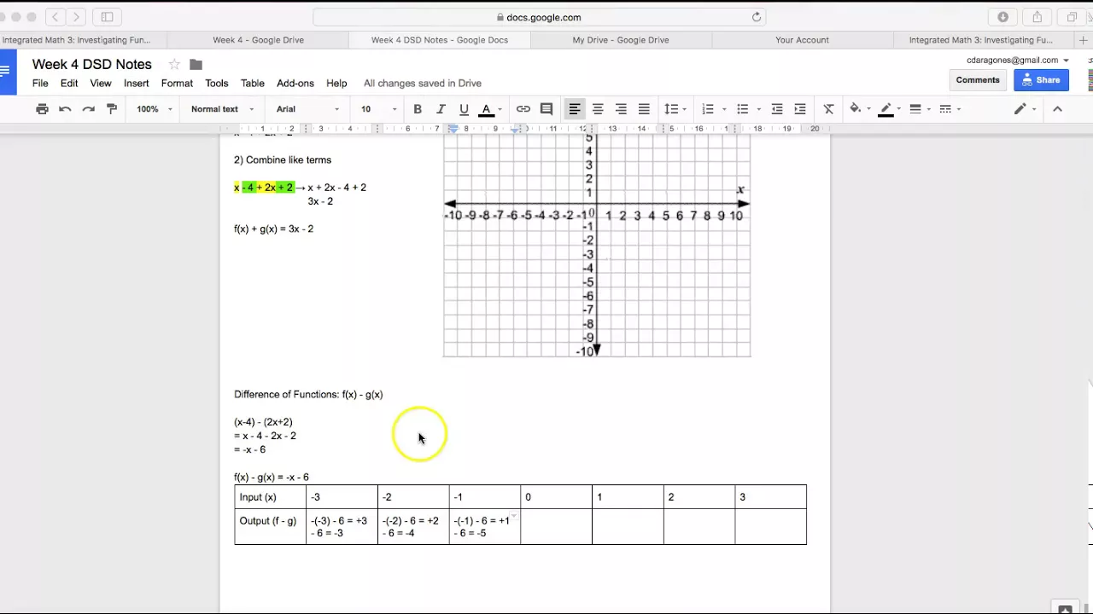
Task: Open the editing mode pencil menu
Action: [x=1024, y=109]
